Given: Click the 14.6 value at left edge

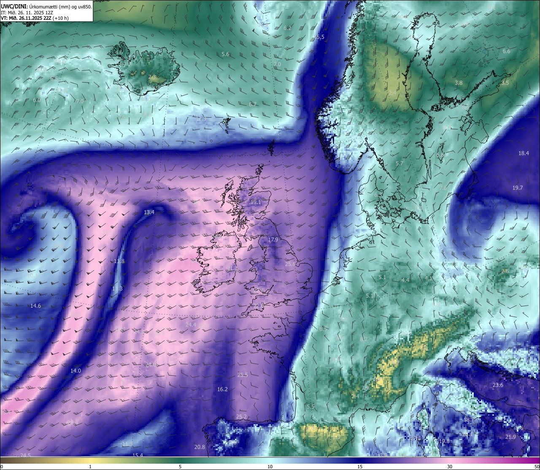Looking at the screenshot, I should point(35,306).
